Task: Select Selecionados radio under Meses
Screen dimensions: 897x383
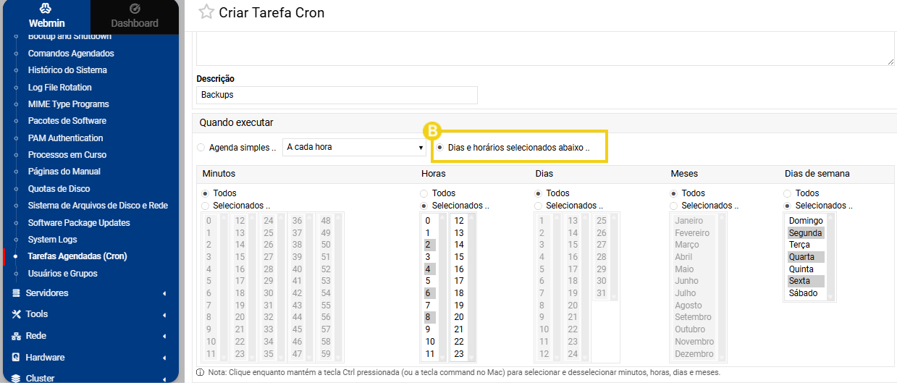Action: [x=674, y=206]
